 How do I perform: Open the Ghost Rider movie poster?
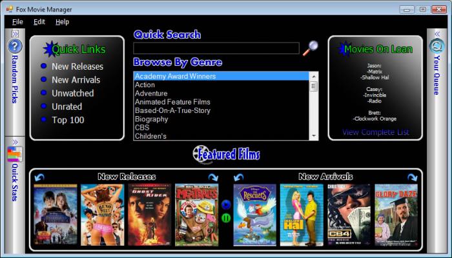[149, 215]
